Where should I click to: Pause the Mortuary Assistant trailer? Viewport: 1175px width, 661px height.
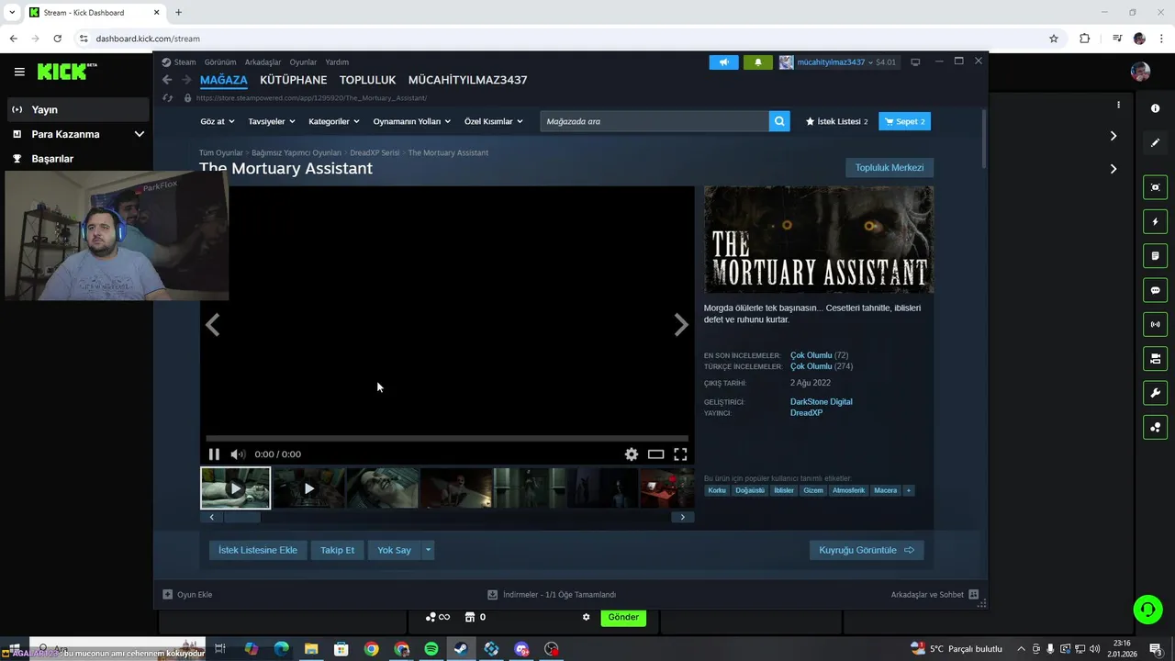tap(214, 454)
